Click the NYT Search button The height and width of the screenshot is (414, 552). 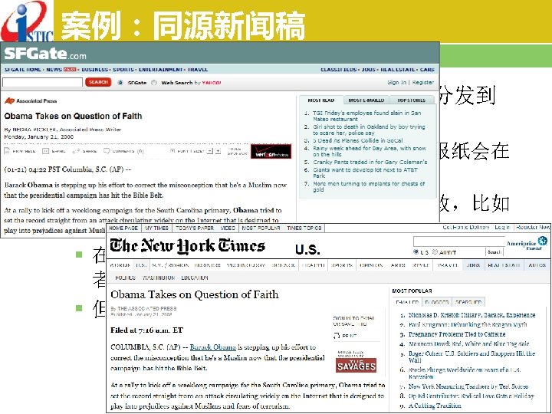click(x=495, y=252)
